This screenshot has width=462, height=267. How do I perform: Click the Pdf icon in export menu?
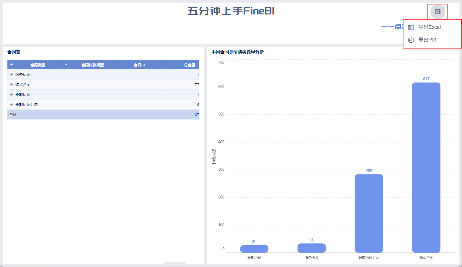411,40
